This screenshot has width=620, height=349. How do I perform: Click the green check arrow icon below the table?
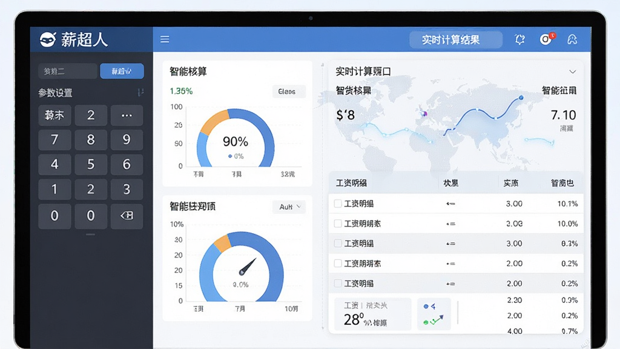click(x=434, y=320)
